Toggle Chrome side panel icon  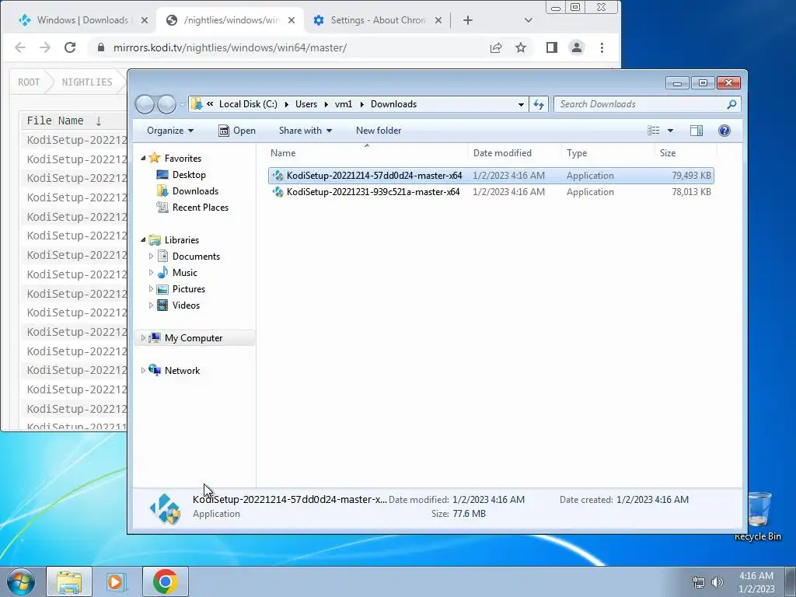552,47
